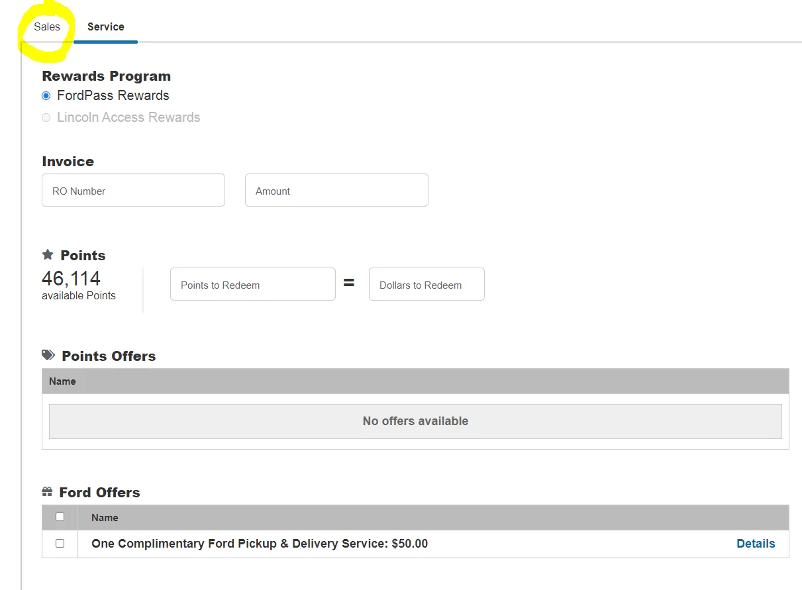Click the gift icon beside Ford Offers
The width and height of the screenshot is (802, 590).
(x=47, y=492)
